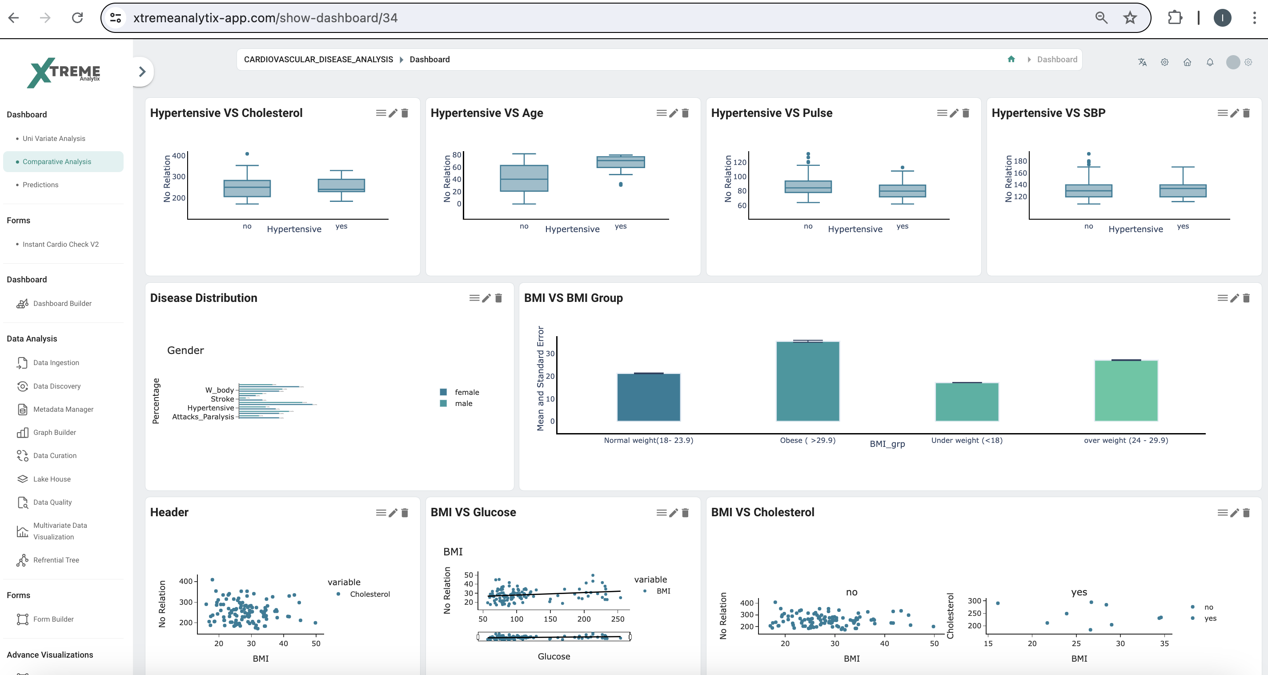The image size is (1268, 675).
Task: Open menu for BMI VS BMI Group chart
Action: pos(1222,298)
